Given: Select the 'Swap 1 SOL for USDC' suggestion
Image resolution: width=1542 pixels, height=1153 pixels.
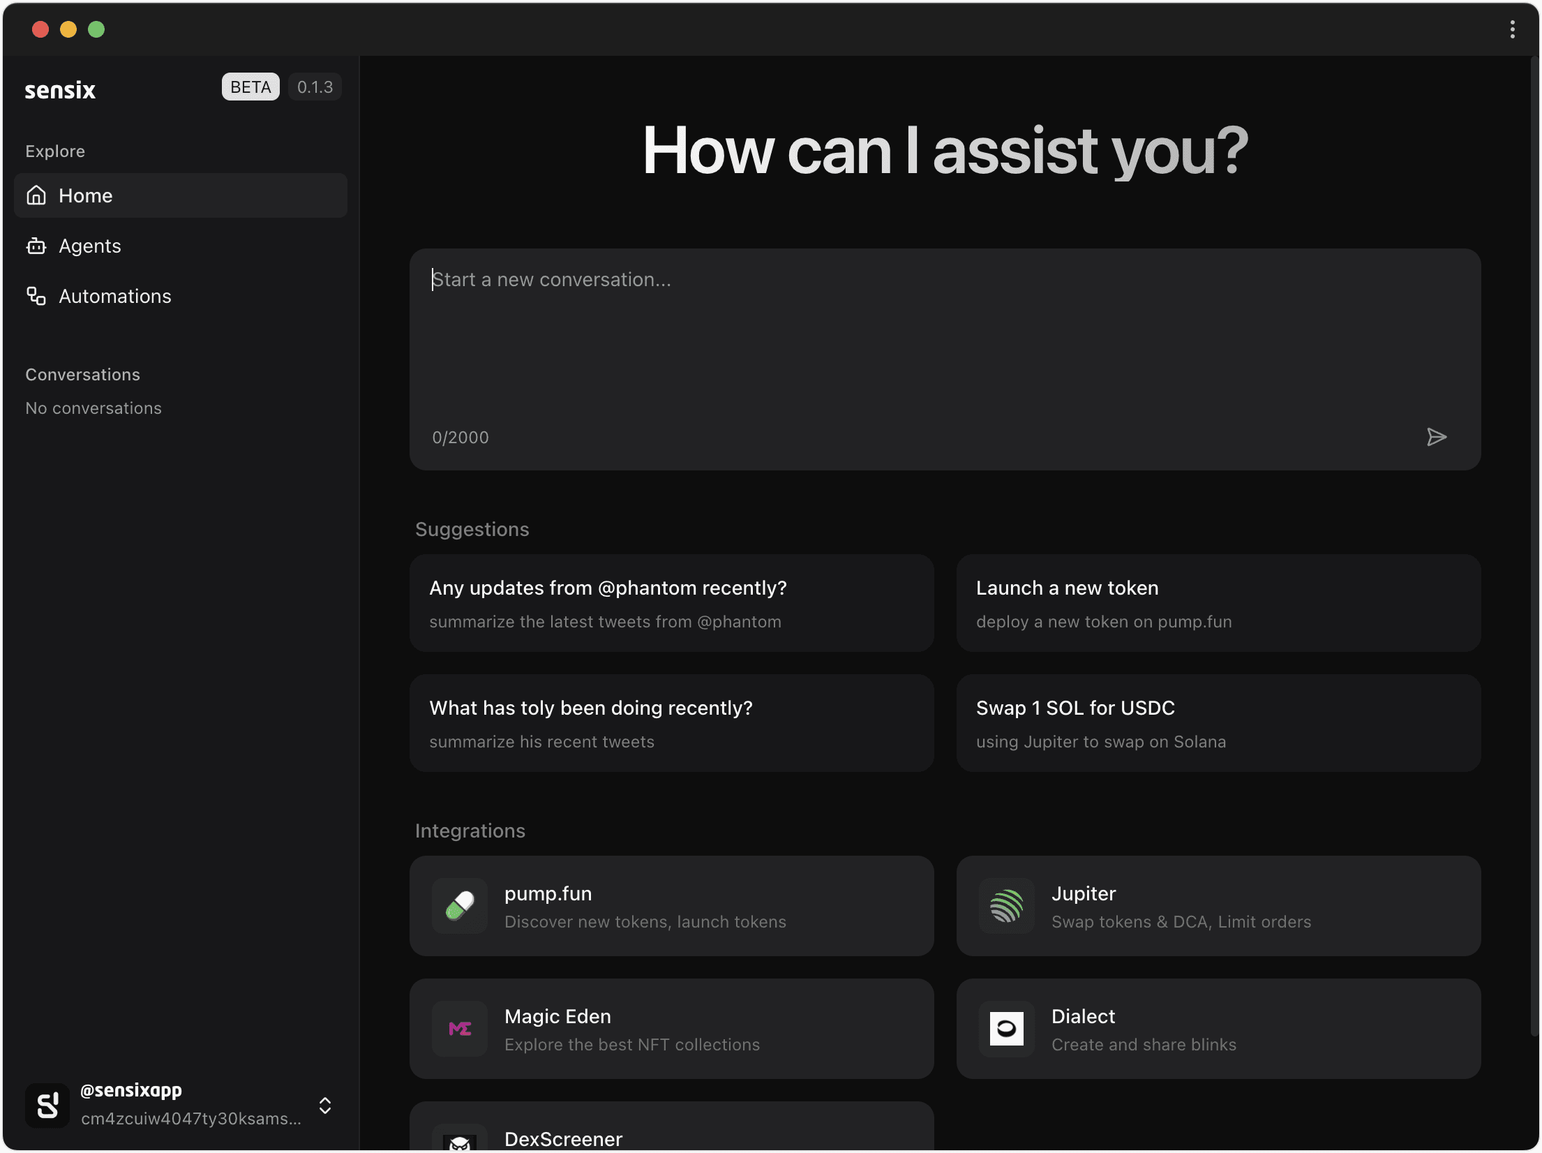Looking at the screenshot, I should [x=1218, y=723].
